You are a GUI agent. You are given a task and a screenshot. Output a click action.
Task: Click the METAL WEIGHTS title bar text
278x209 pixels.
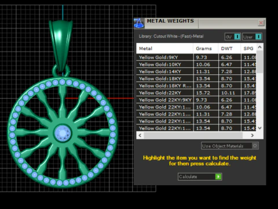pos(170,21)
